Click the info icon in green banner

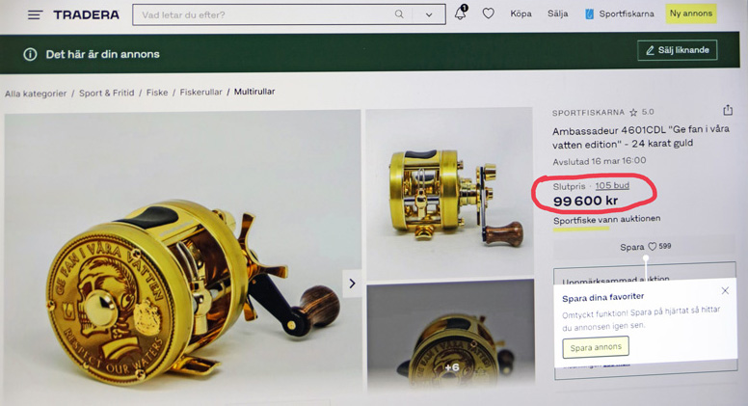[x=30, y=54]
